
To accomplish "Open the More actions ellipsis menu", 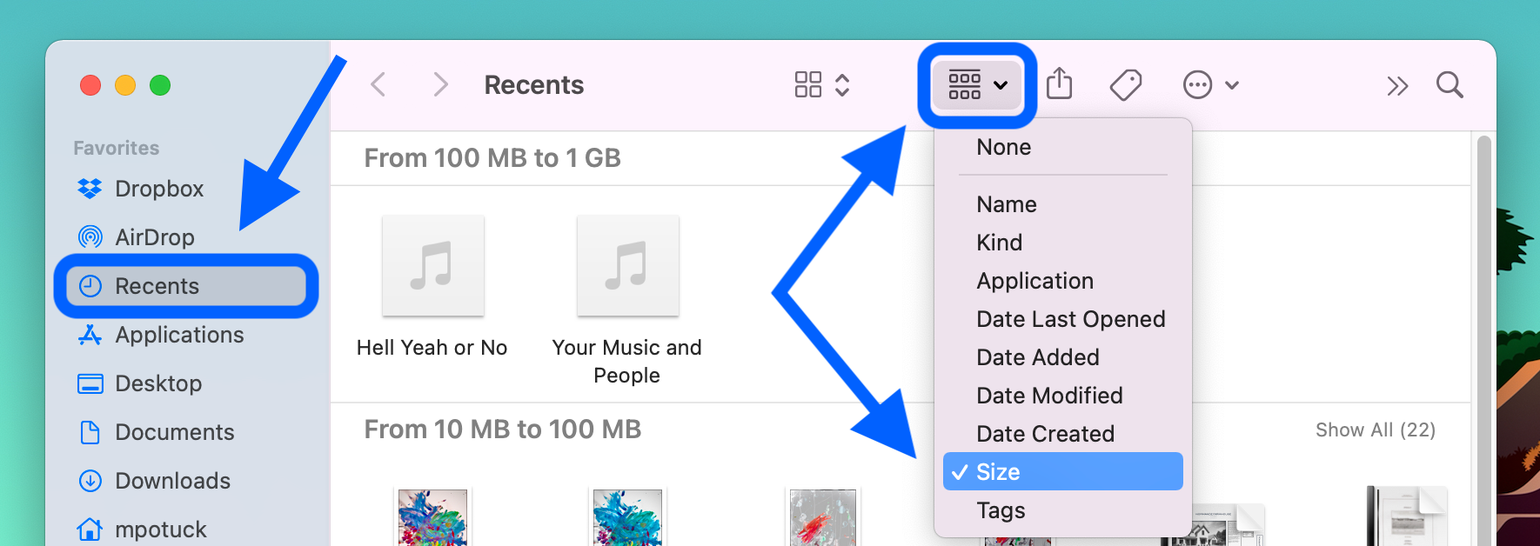I will [x=1196, y=84].
